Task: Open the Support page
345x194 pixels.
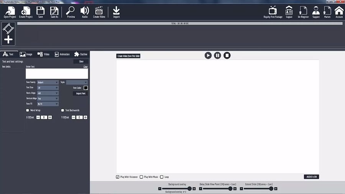Action: (316, 12)
